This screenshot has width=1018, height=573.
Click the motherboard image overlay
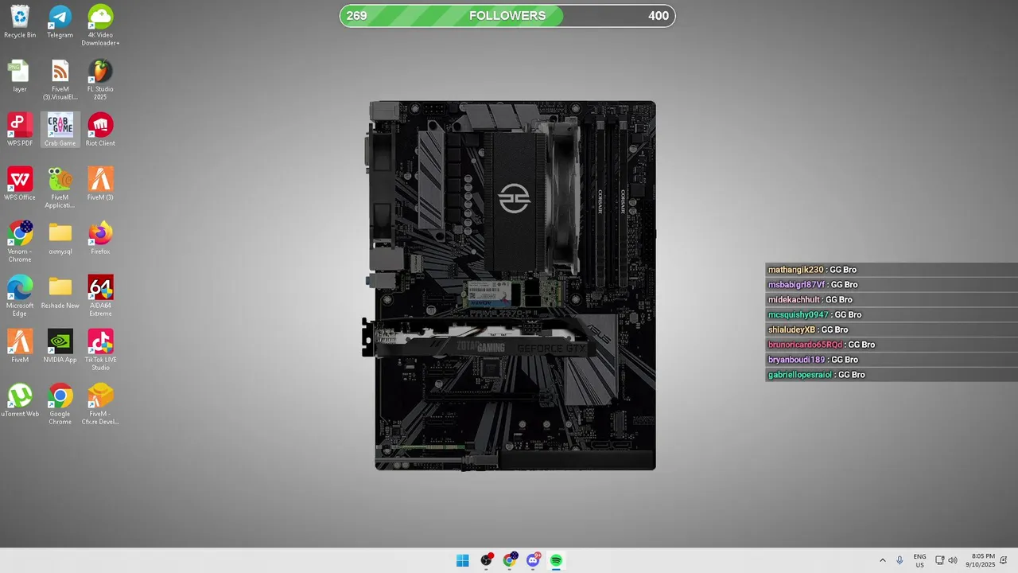tap(509, 285)
